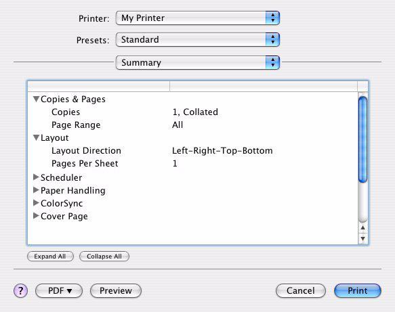
Task: Open the Summary pane selector dropdown
Action: coord(198,63)
